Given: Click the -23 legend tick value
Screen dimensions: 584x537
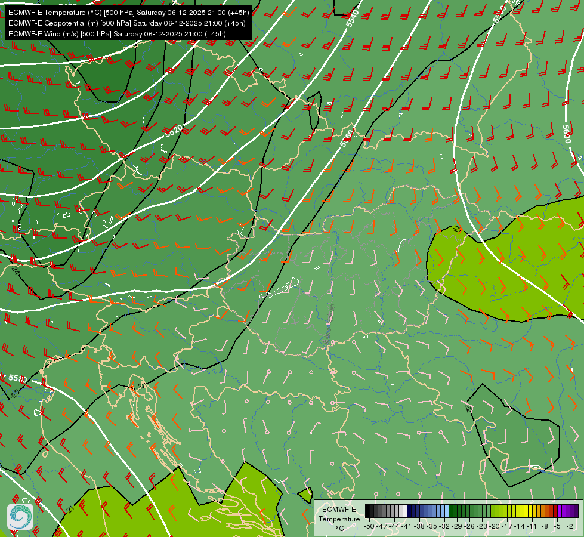Looking at the screenshot, I should 482,526.
